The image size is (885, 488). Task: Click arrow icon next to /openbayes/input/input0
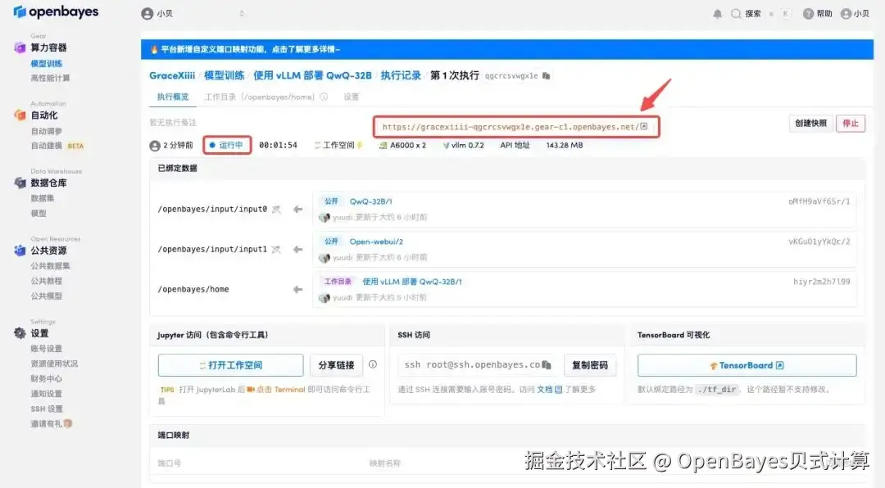tap(297, 210)
